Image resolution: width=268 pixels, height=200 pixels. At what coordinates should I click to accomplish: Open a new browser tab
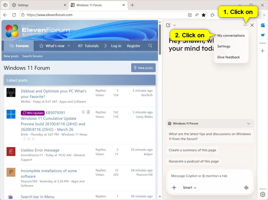132,5
